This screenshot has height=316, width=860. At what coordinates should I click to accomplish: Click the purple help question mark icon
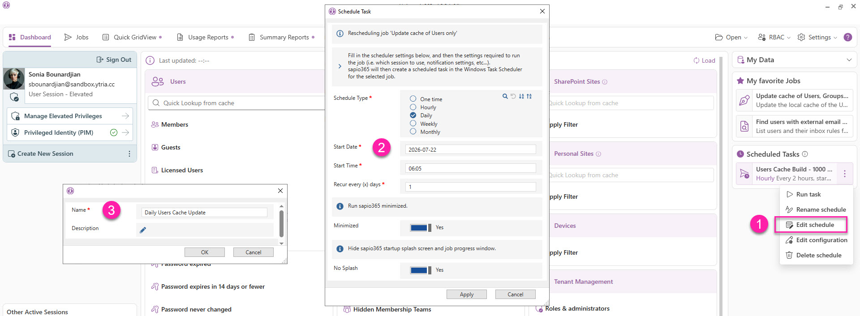848,37
